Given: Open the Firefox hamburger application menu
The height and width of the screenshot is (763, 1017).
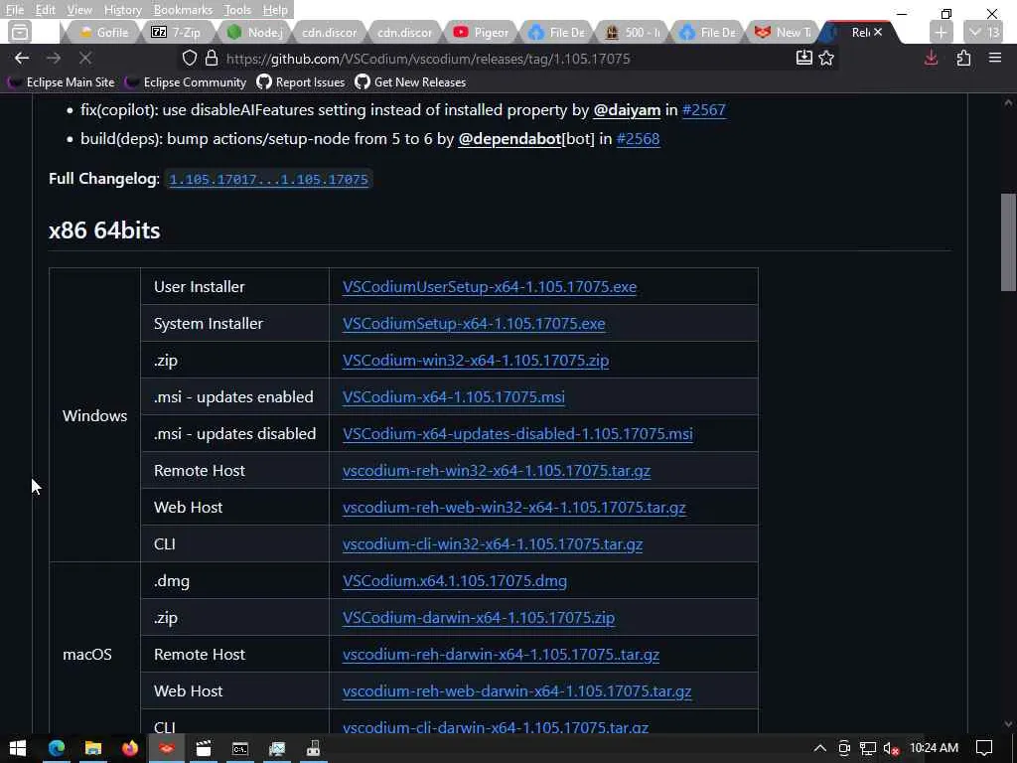Looking at the screenshot, I should [x=995, y=59].
